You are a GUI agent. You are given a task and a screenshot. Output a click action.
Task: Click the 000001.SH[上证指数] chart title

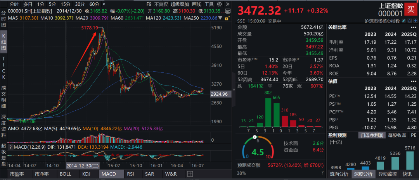click(29, 11)
